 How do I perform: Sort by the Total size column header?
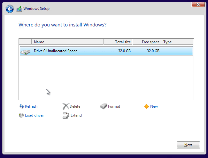118,42
